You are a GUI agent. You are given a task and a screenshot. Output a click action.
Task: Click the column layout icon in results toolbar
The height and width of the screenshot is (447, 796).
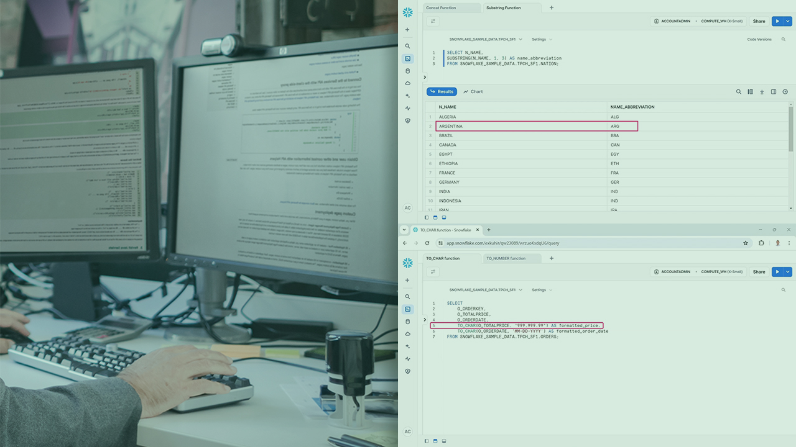pyautogui.click(x=750, y=92)
